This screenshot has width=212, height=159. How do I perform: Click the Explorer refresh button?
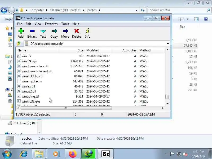[143, 10]
